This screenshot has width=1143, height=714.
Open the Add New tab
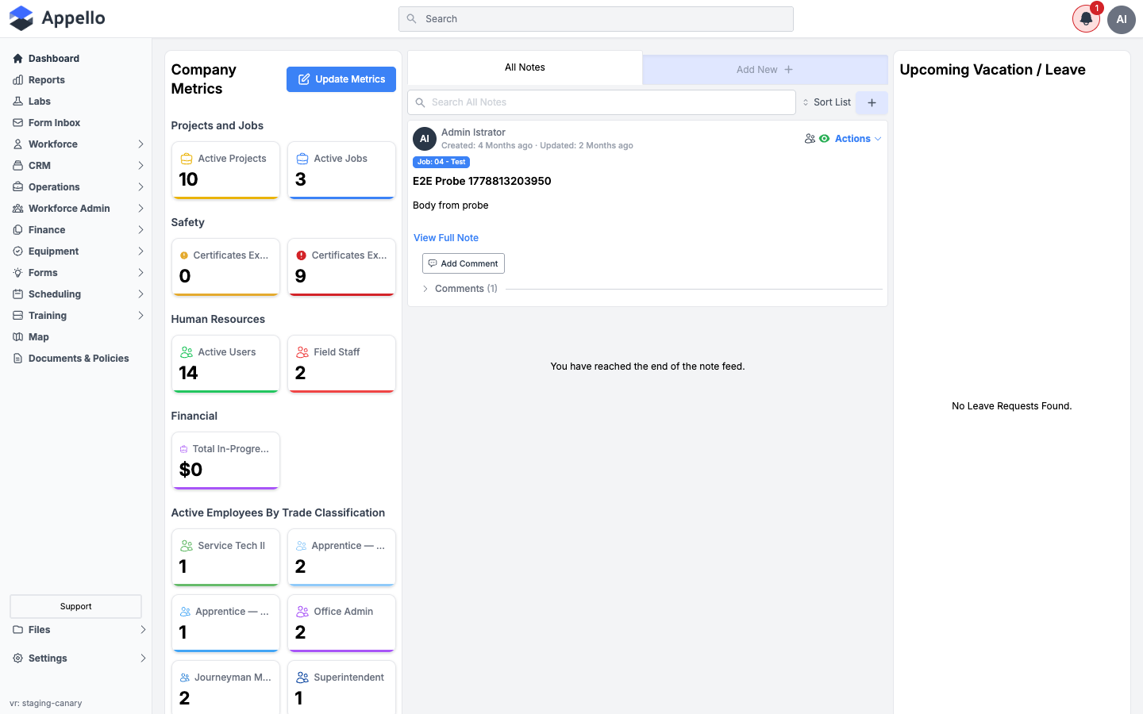pyautogui.click(x=765, y=70)
